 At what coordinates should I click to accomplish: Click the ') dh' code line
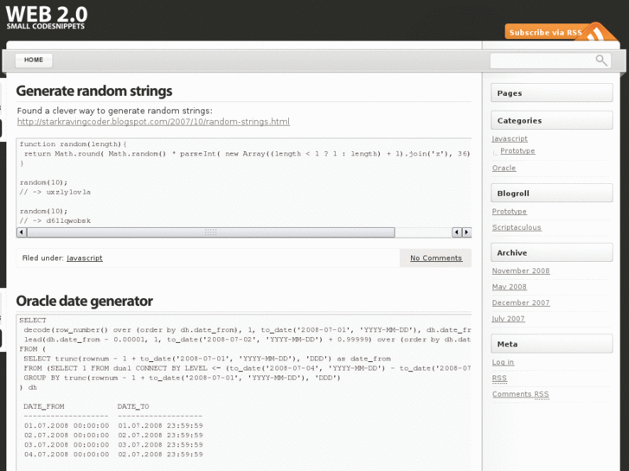click(x=28, y=388)
